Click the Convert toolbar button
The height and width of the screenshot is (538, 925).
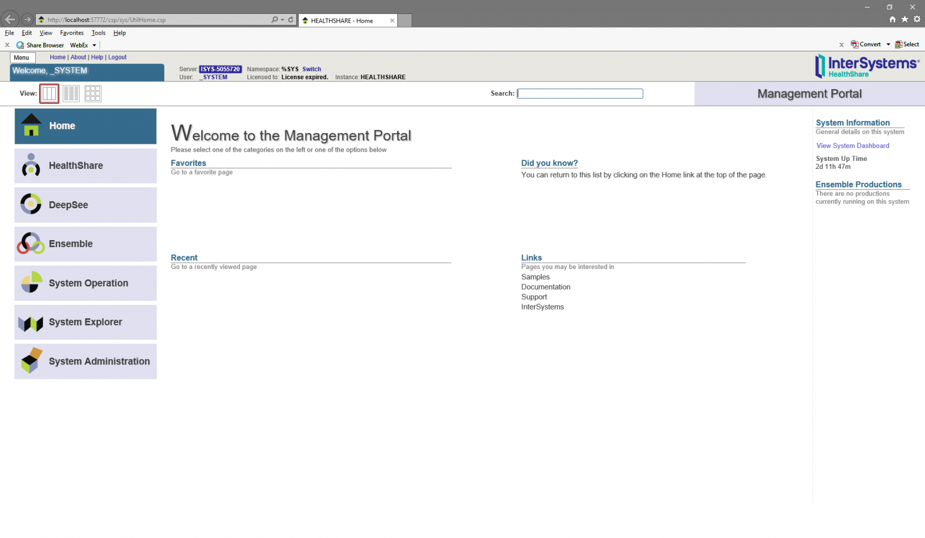click(865, 45)
